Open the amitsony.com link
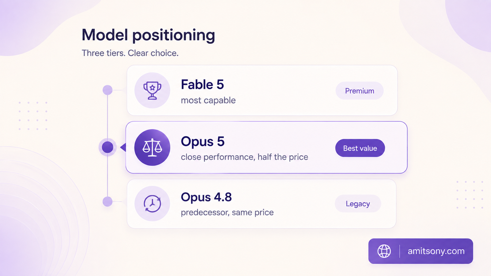 [436, 251]
